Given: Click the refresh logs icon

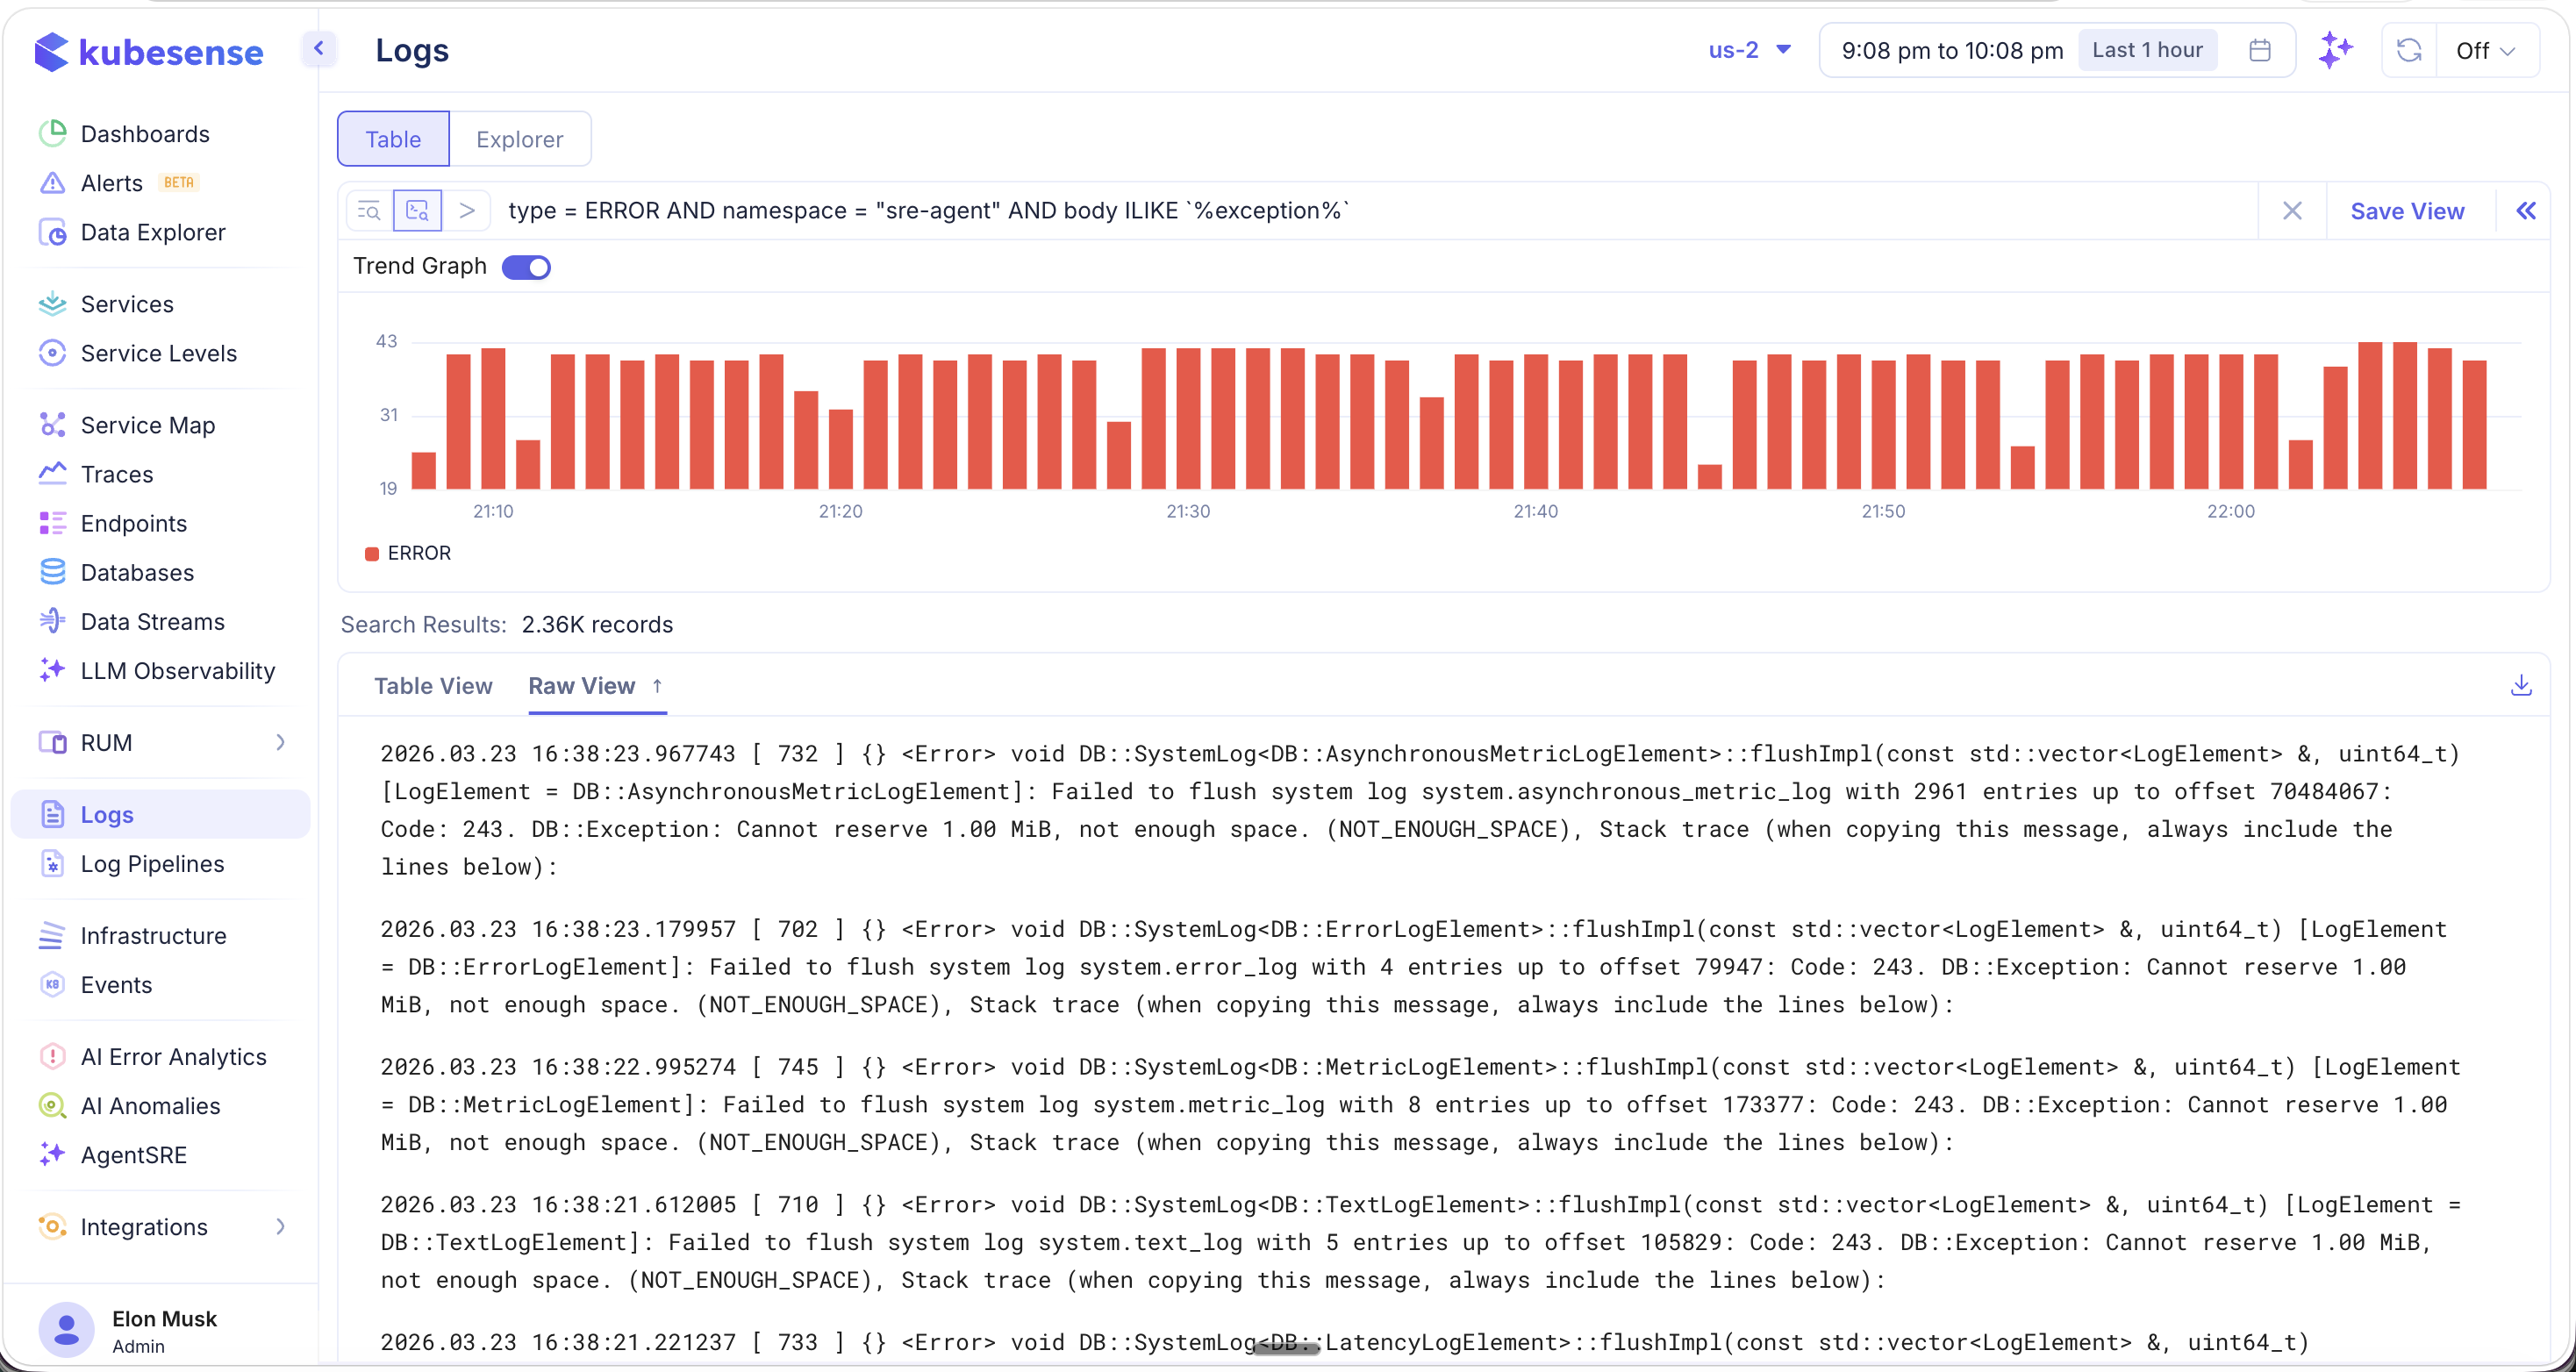Looking at the screenshot, I should click(x=2408, y=49).
